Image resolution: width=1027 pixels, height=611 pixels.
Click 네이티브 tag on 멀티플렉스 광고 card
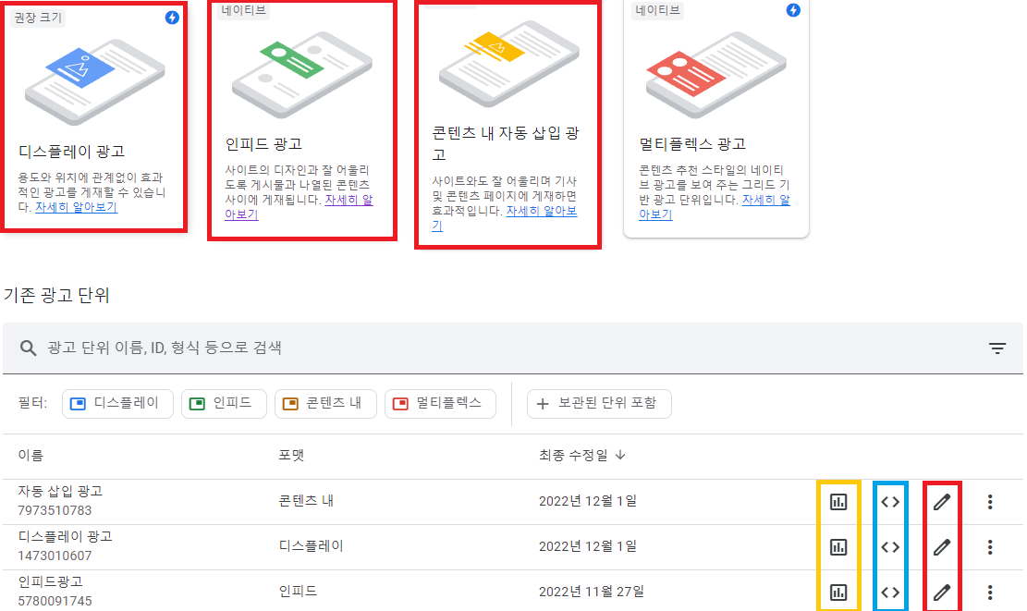657,10
